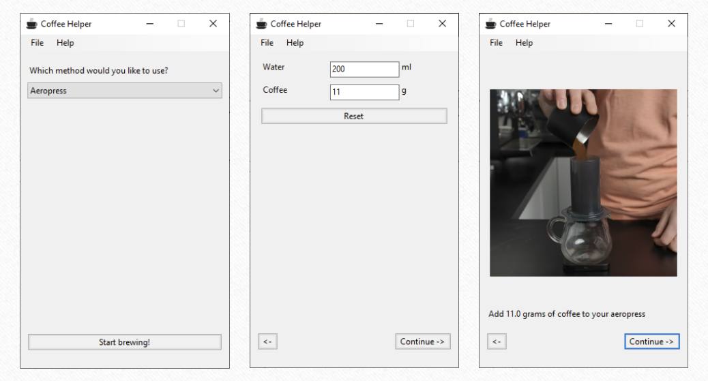The image size is (708, 381).
Task: Click the Coffee grams field showing 11
Action: point(364,92)
